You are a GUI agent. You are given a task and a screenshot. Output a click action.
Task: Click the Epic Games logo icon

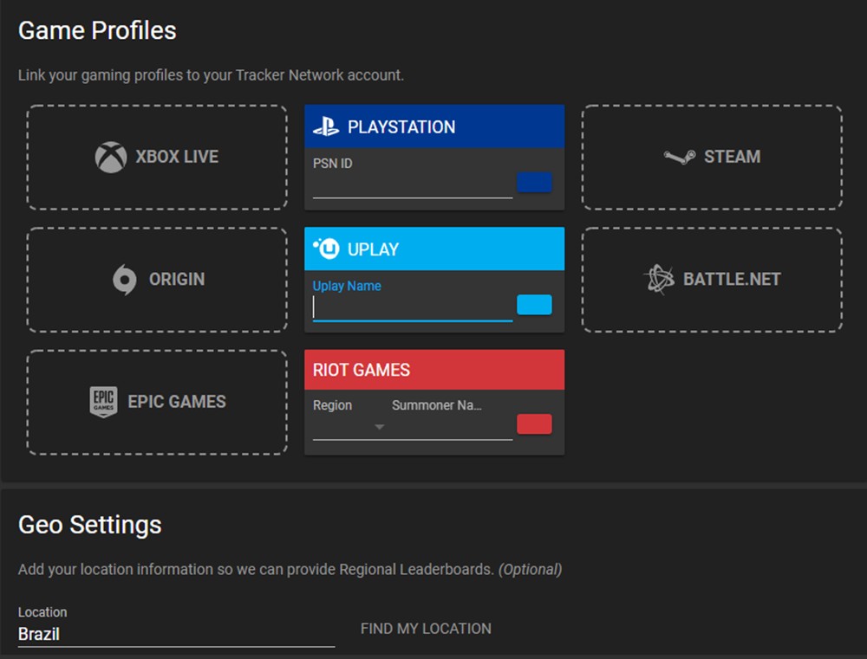pyautogui.click(x=103, y=402)
